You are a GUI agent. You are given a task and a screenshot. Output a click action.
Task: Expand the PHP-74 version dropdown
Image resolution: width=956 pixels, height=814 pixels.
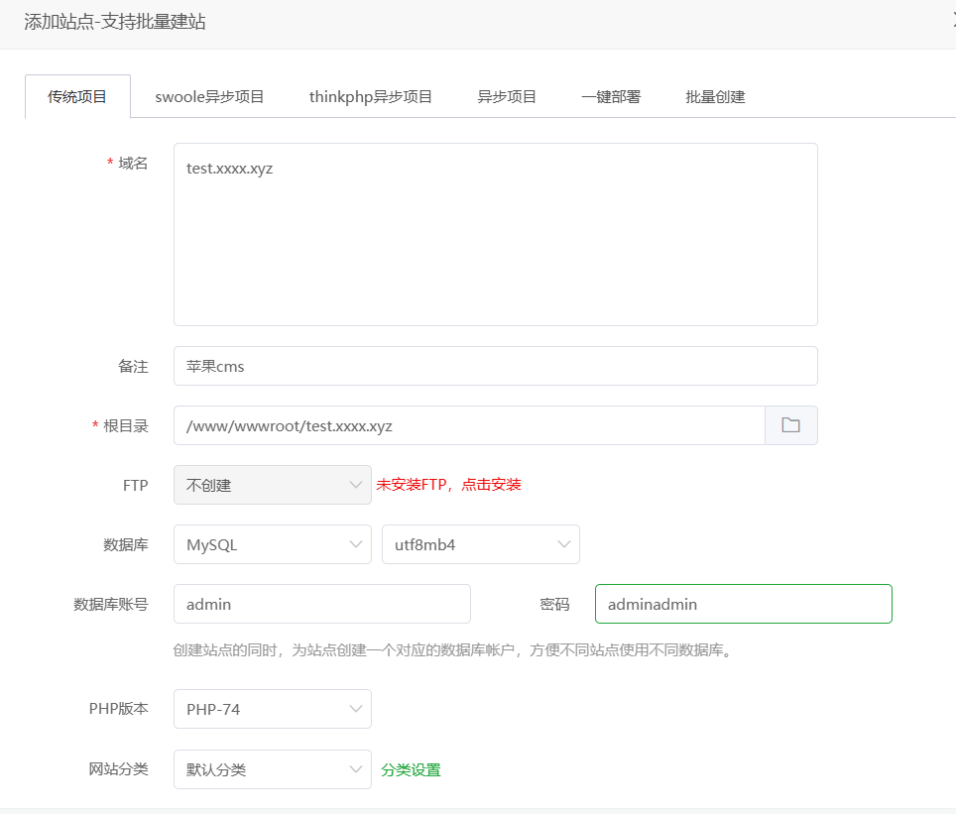(x=272, y=709)
